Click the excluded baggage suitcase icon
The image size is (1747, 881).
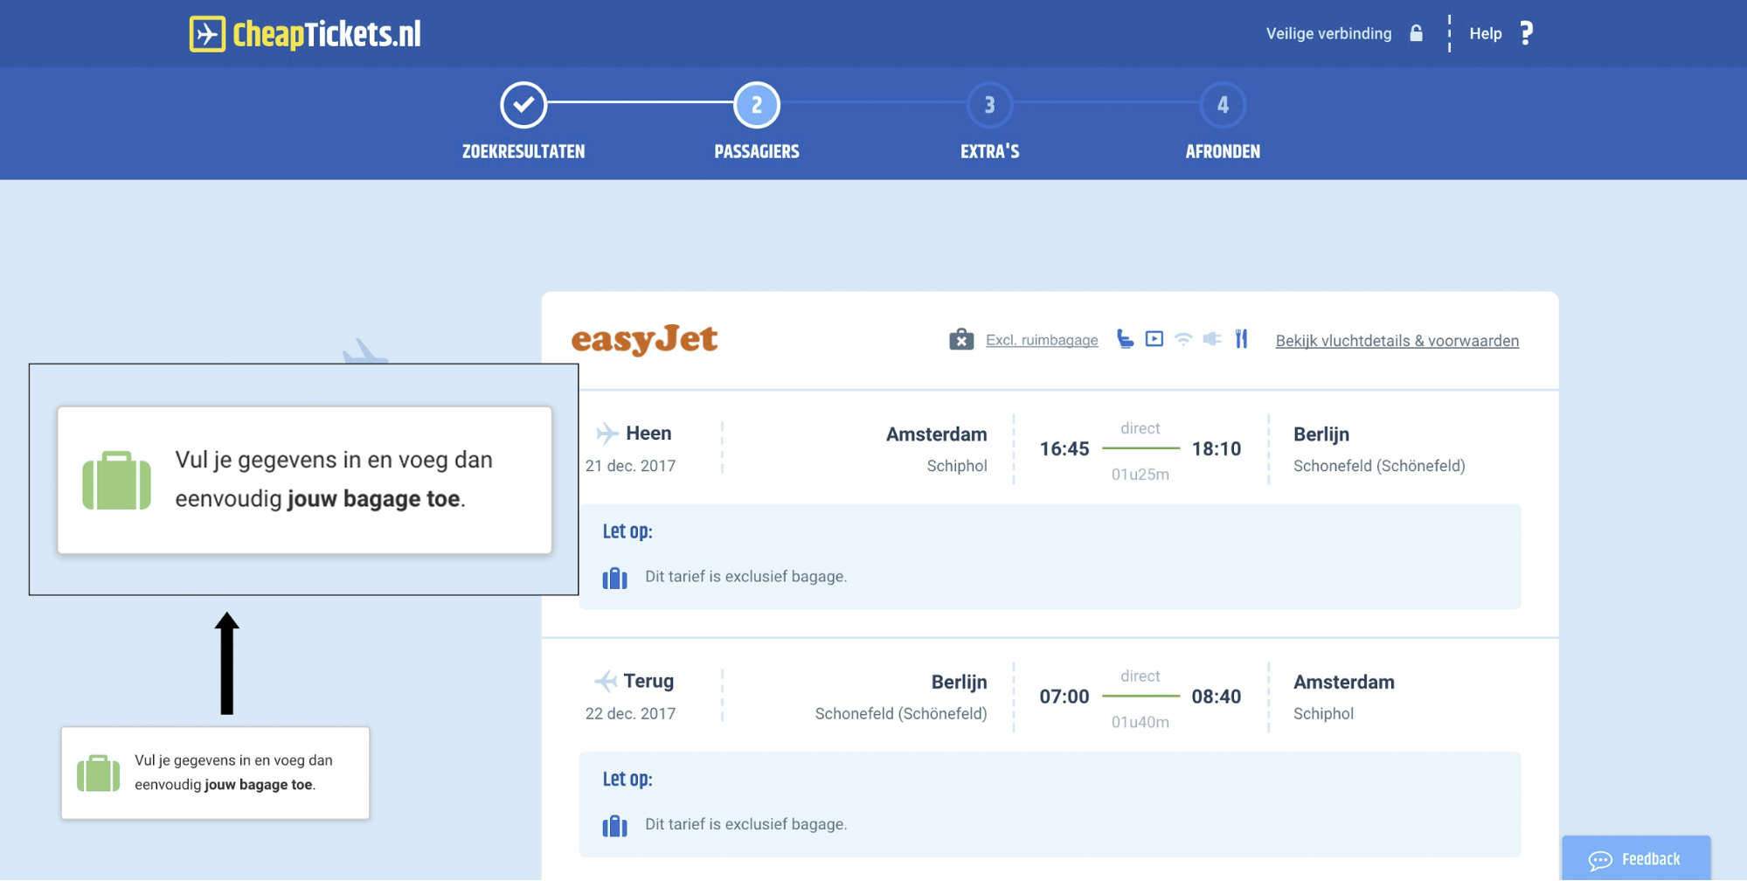tap(961, 340)
